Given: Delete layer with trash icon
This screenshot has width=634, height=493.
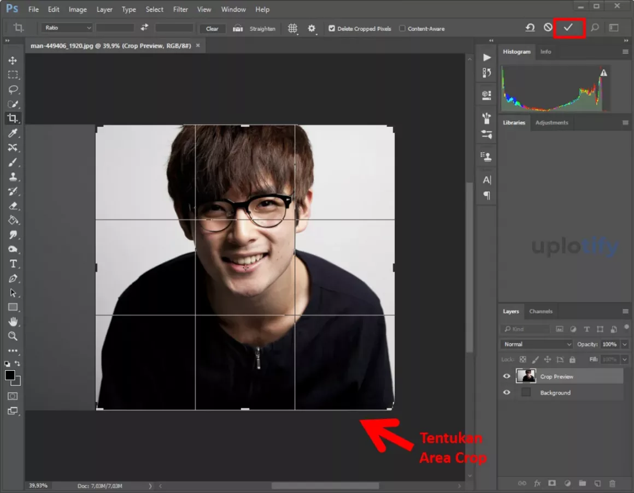Looking at the screenshot, I should point(612,483).
